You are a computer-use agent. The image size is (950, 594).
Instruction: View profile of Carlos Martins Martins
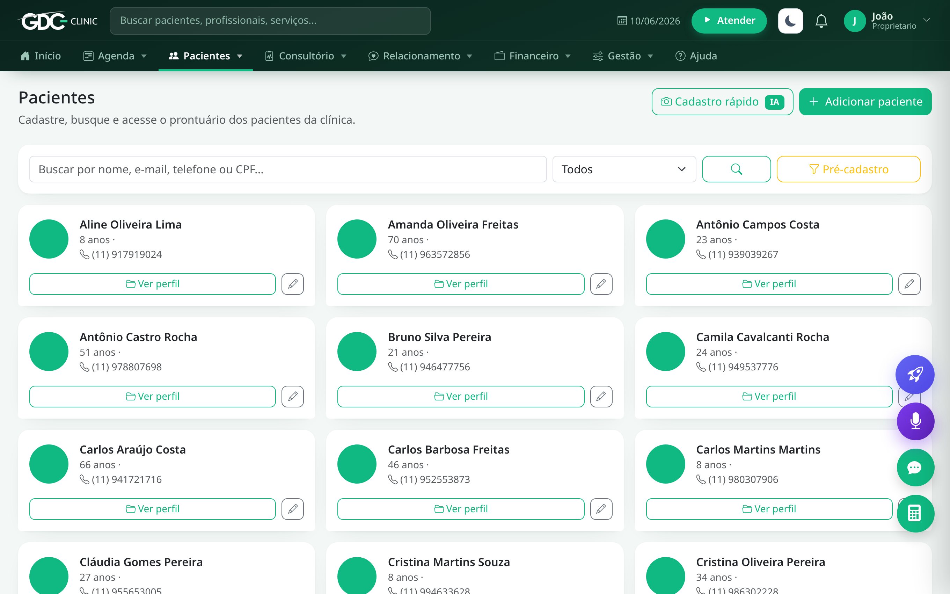click(x=769, y=509)
